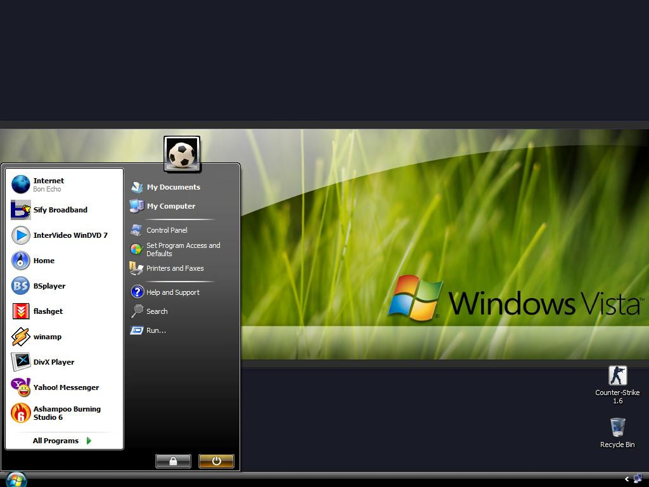Click the soccer ball user picture
Viewport: 649px width, 487px height.
click(x=182, y=153)
